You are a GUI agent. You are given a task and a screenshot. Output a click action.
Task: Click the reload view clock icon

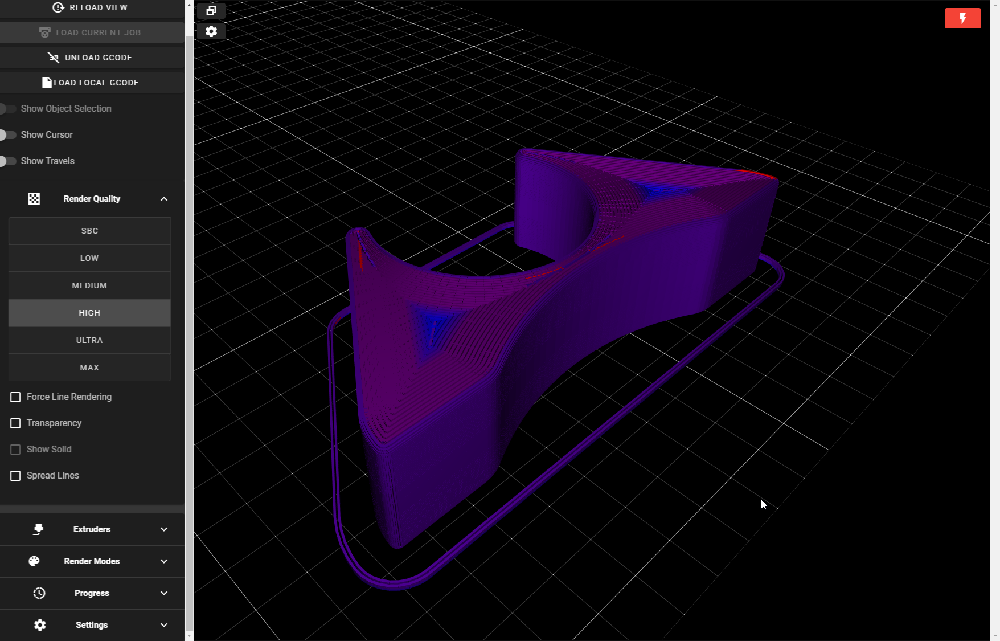tap(58, 7)
